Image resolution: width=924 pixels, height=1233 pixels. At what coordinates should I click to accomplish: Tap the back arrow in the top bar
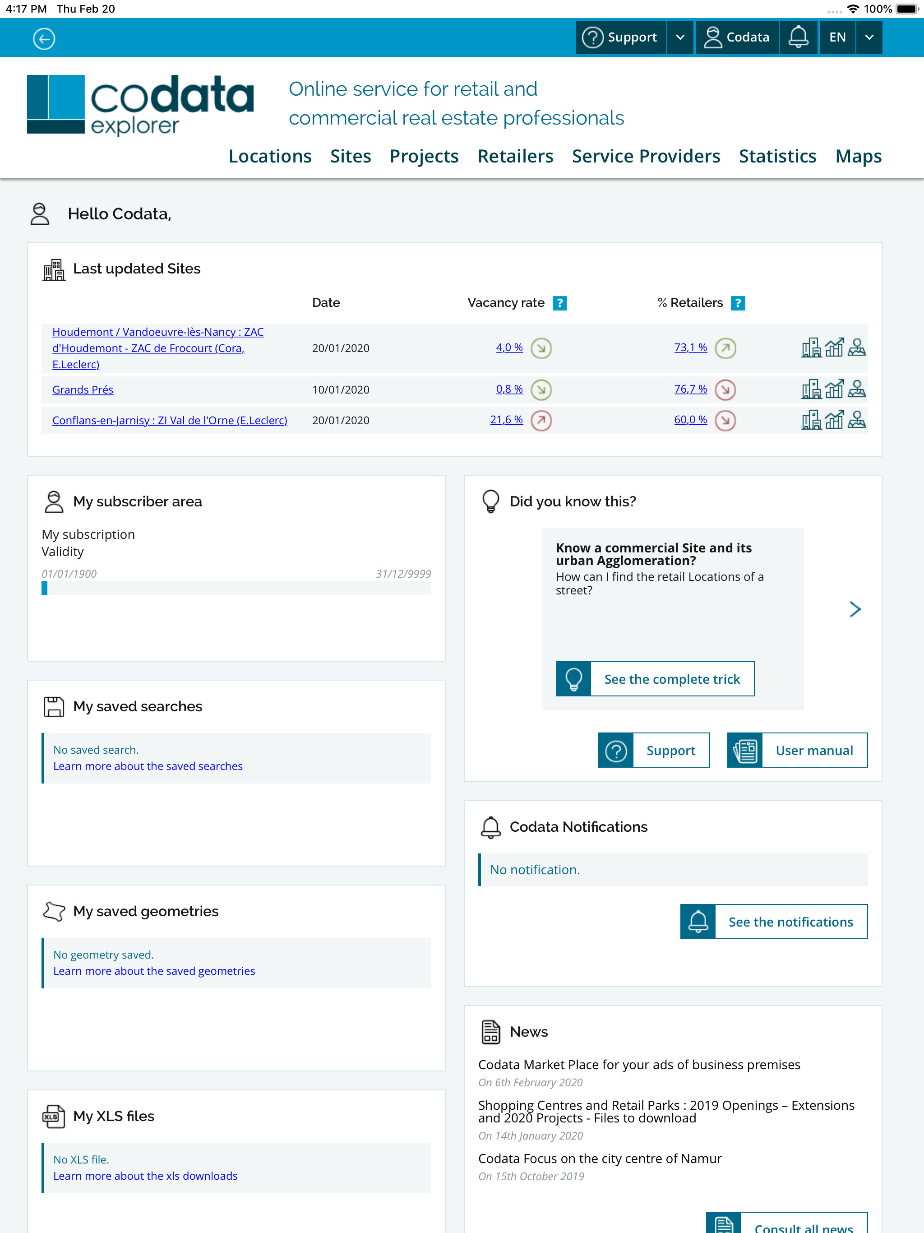point(44,38)
